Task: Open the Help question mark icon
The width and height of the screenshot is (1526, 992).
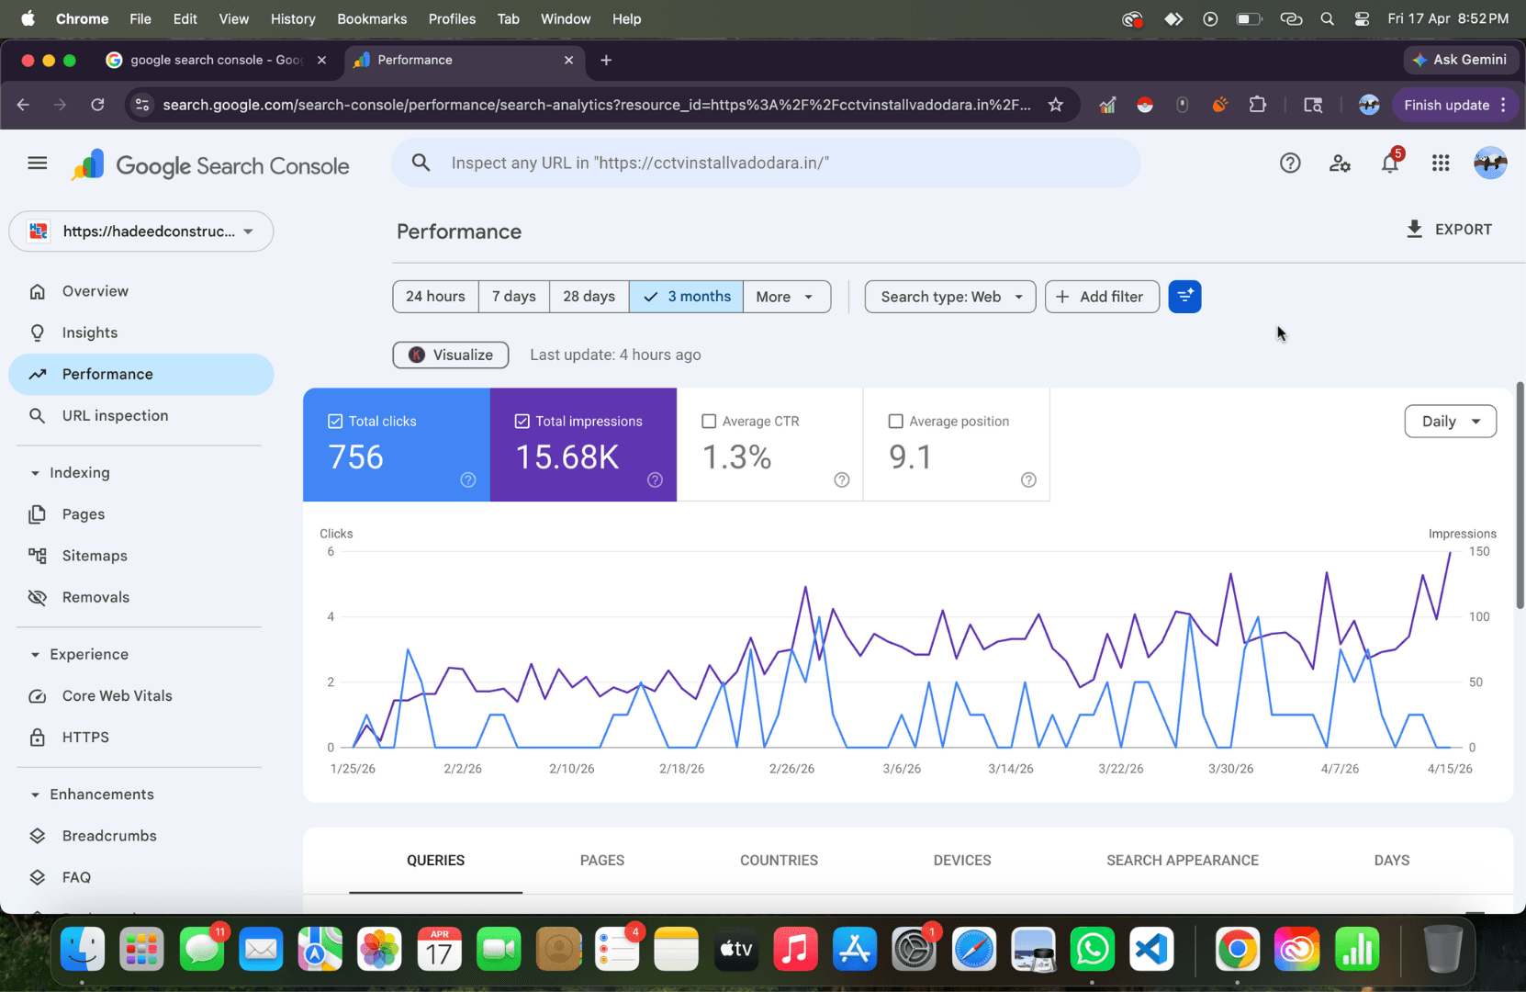Action: (1290, 163)
